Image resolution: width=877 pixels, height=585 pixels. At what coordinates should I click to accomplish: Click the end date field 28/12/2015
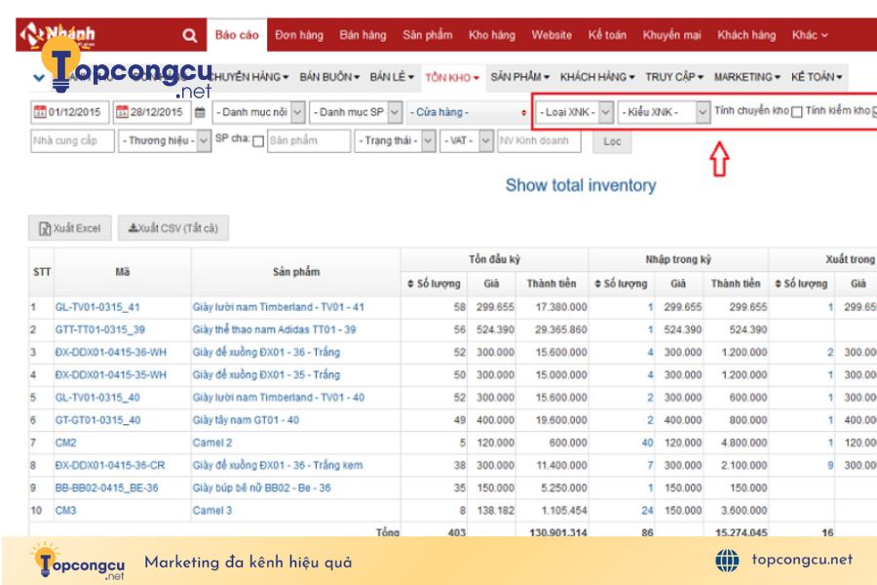(x=152, y=112)
